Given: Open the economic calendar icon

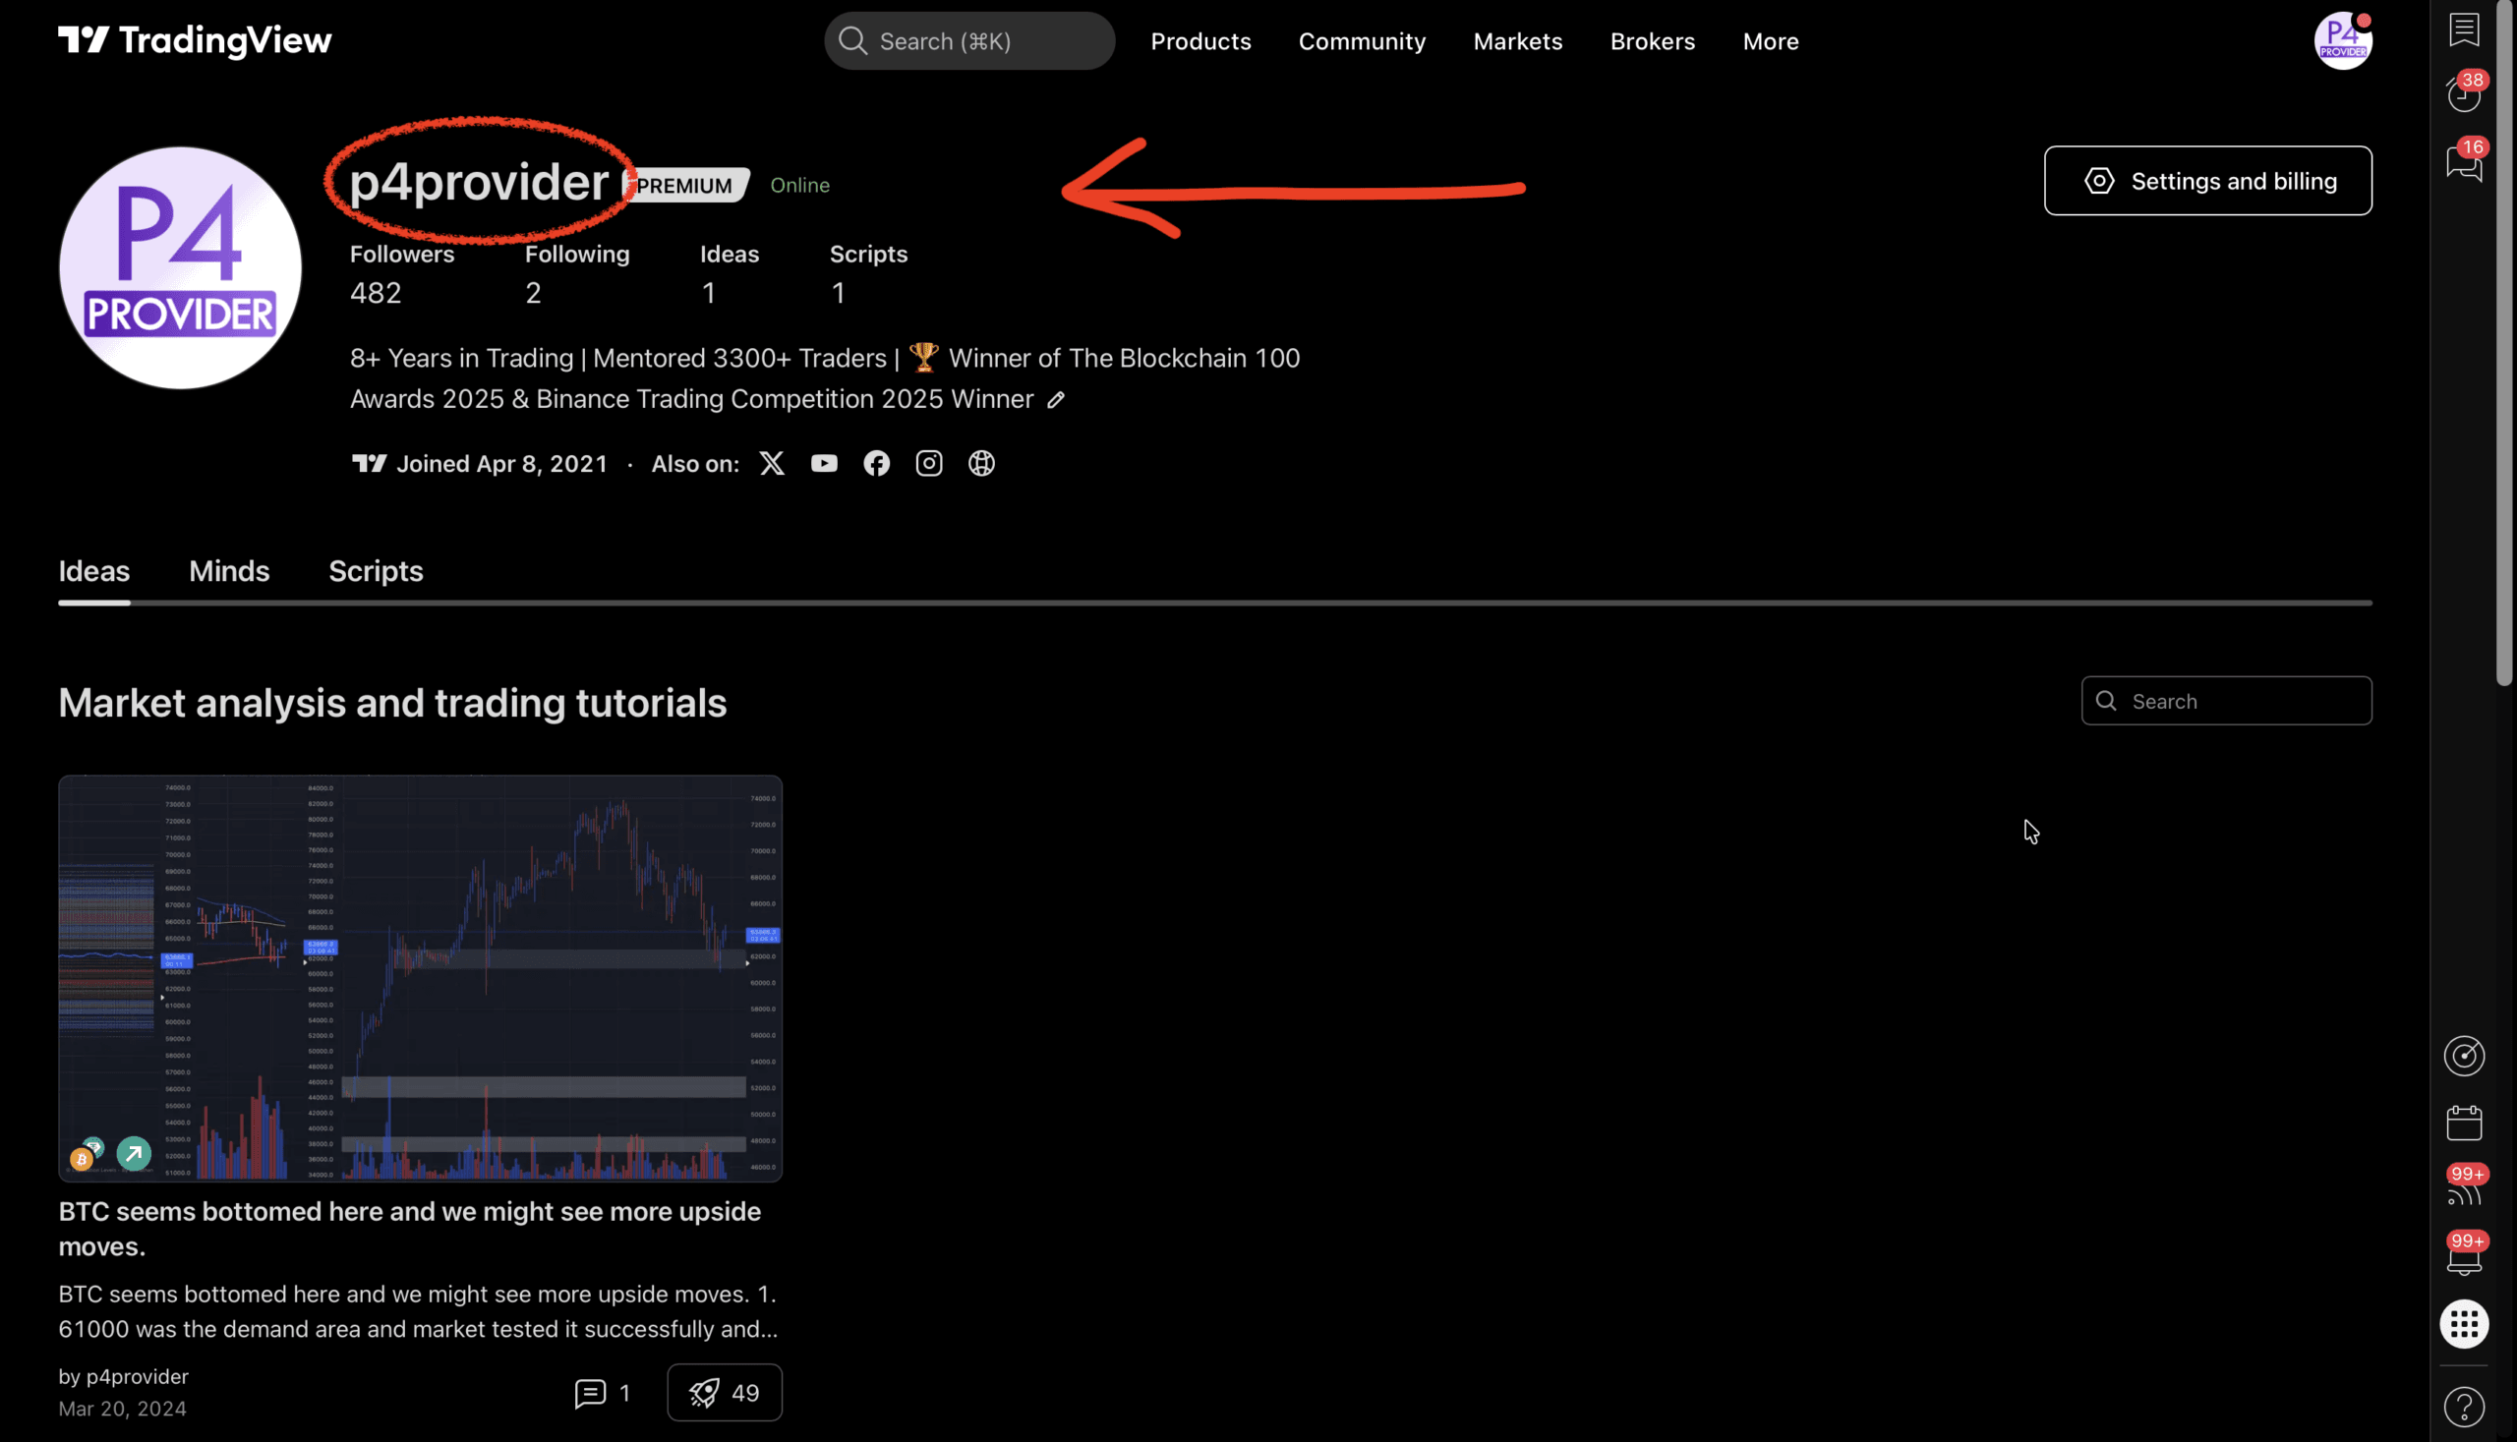Looking at the screenshot, I should point(2464,1124).
